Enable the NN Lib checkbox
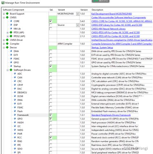153x154 pixels. tap(51, 29)
